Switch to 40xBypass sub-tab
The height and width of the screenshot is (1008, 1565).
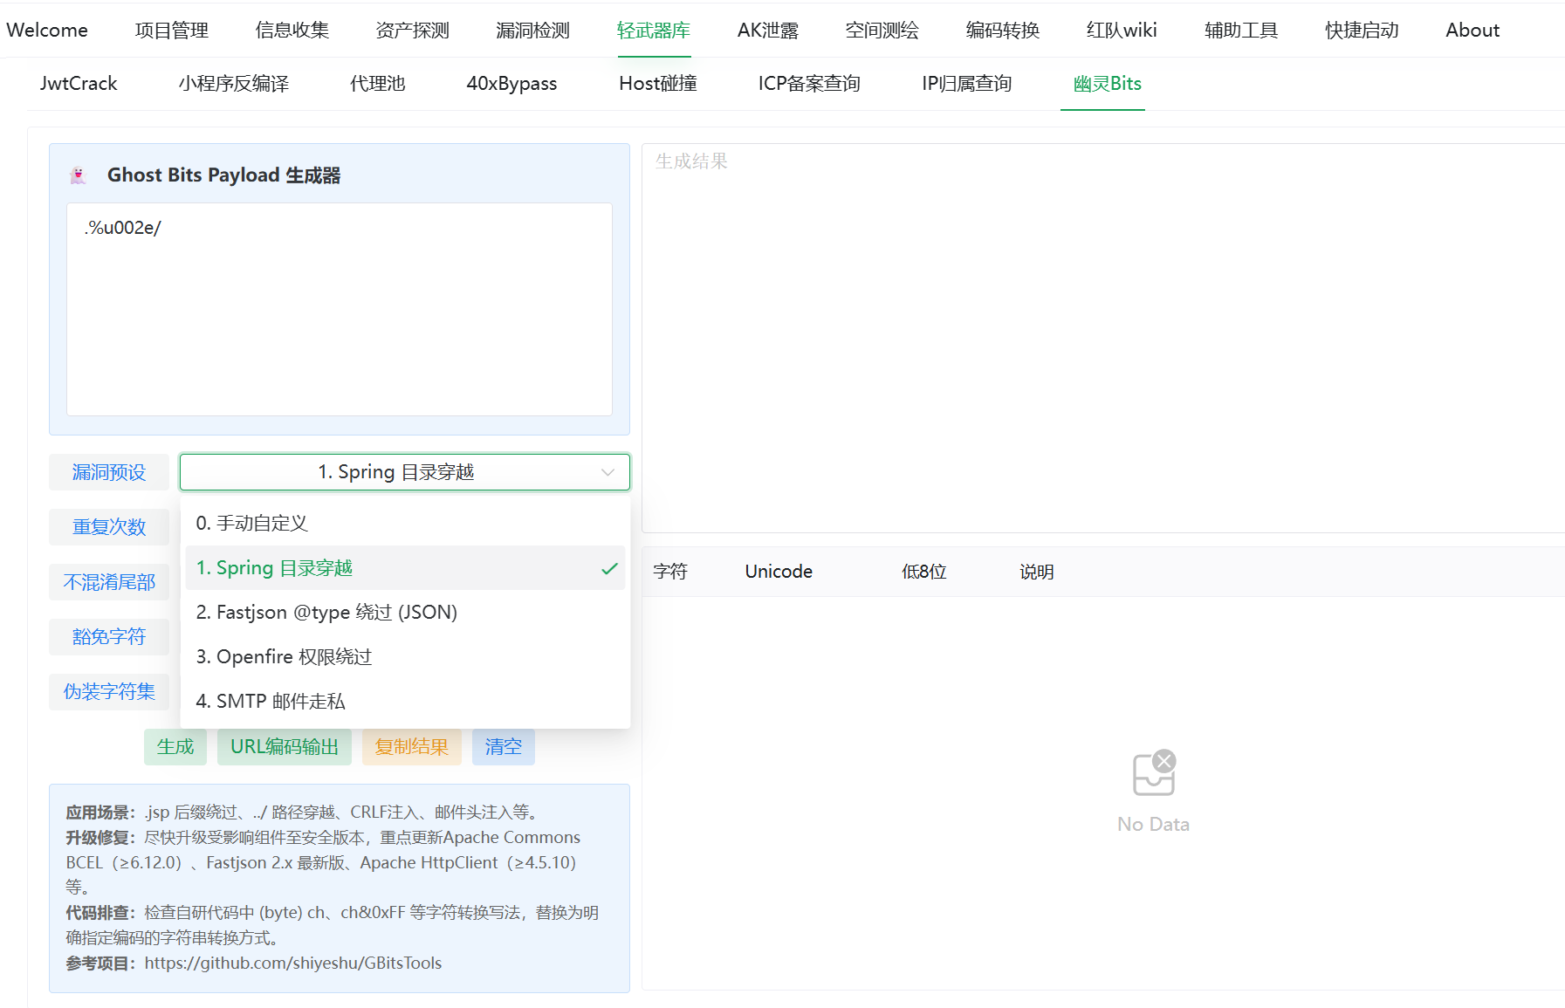[511, 84]
